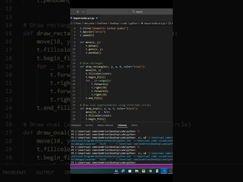Show the Ports panel tab

coord(134,125)
